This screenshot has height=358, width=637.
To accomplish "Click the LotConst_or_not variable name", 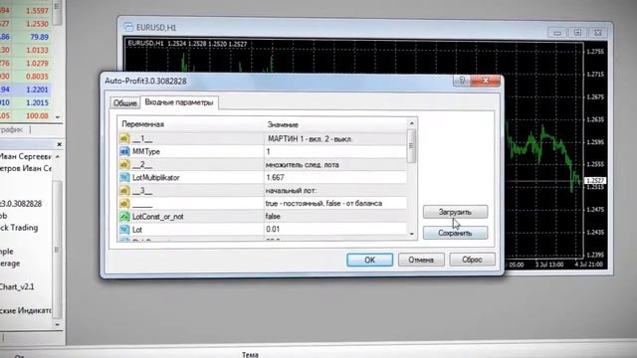I will [158, 217].
